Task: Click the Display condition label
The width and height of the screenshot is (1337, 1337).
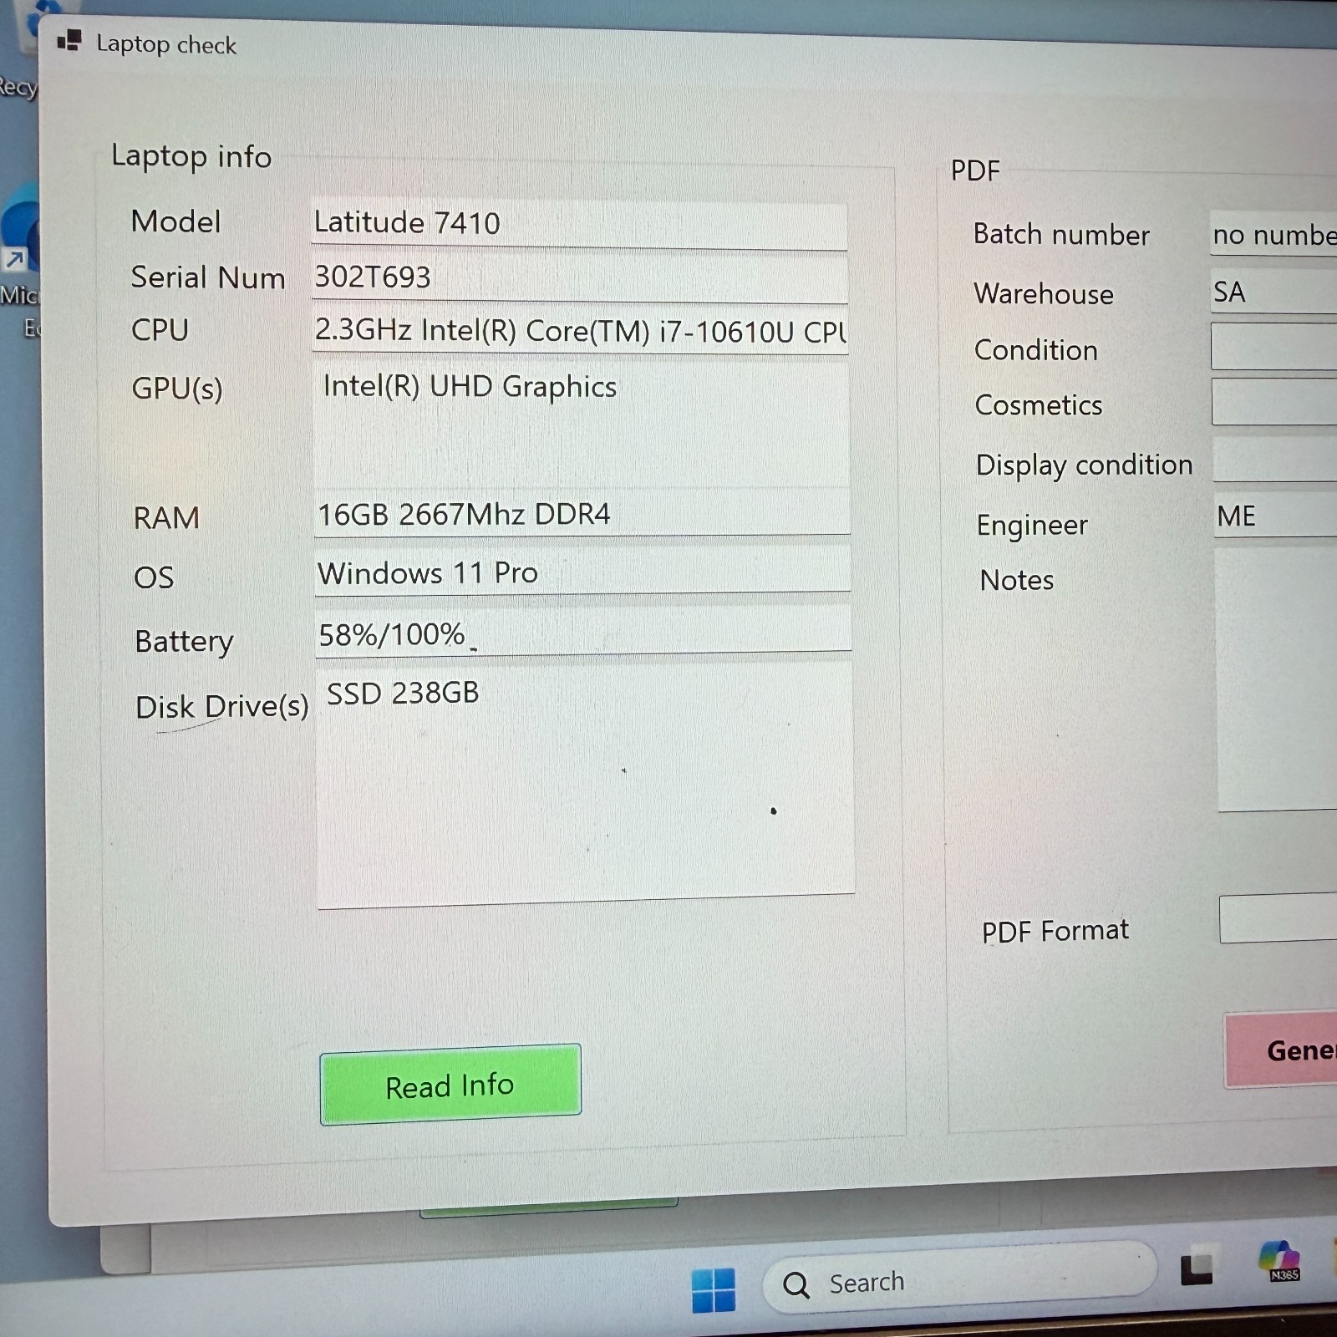Action: point(1084,465)
